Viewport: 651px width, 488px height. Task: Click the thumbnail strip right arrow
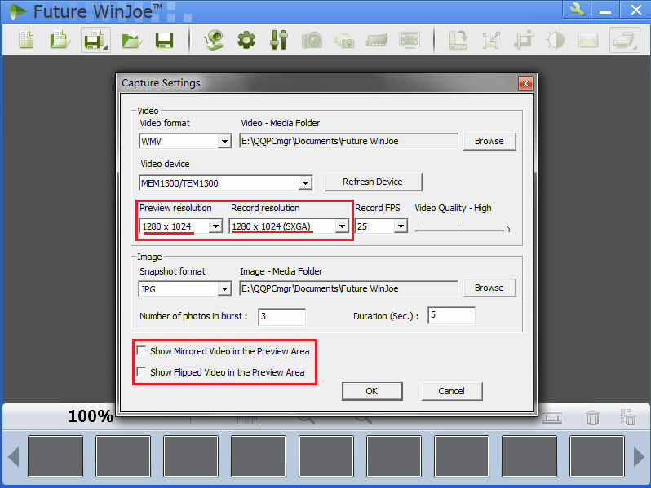pyautogui.click(x=639, y=456)
